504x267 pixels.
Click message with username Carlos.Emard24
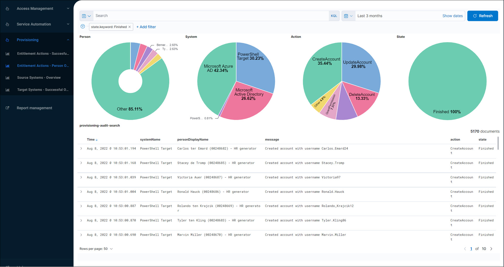pos(306,149)
